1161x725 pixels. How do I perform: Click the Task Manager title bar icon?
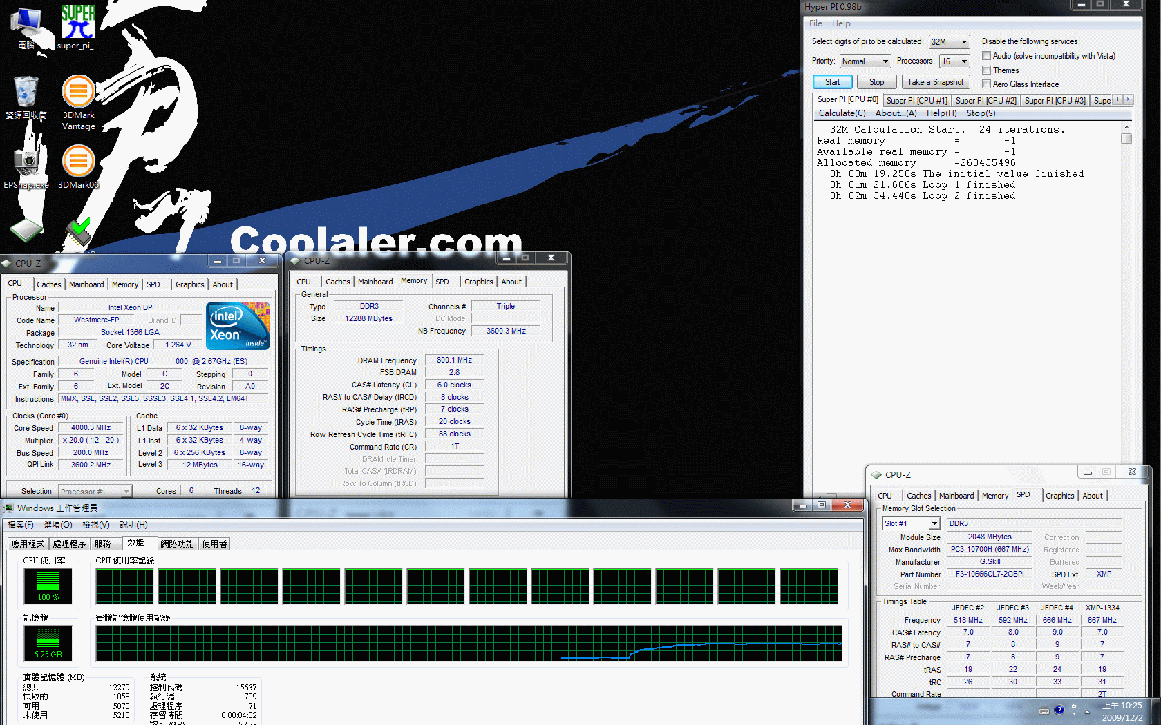9,507
